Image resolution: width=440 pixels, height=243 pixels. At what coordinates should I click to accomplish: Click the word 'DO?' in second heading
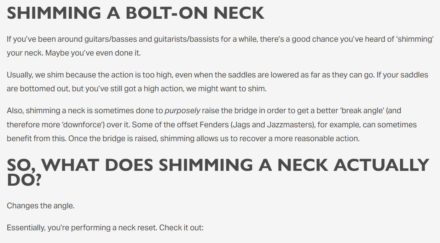coord(24,180)
